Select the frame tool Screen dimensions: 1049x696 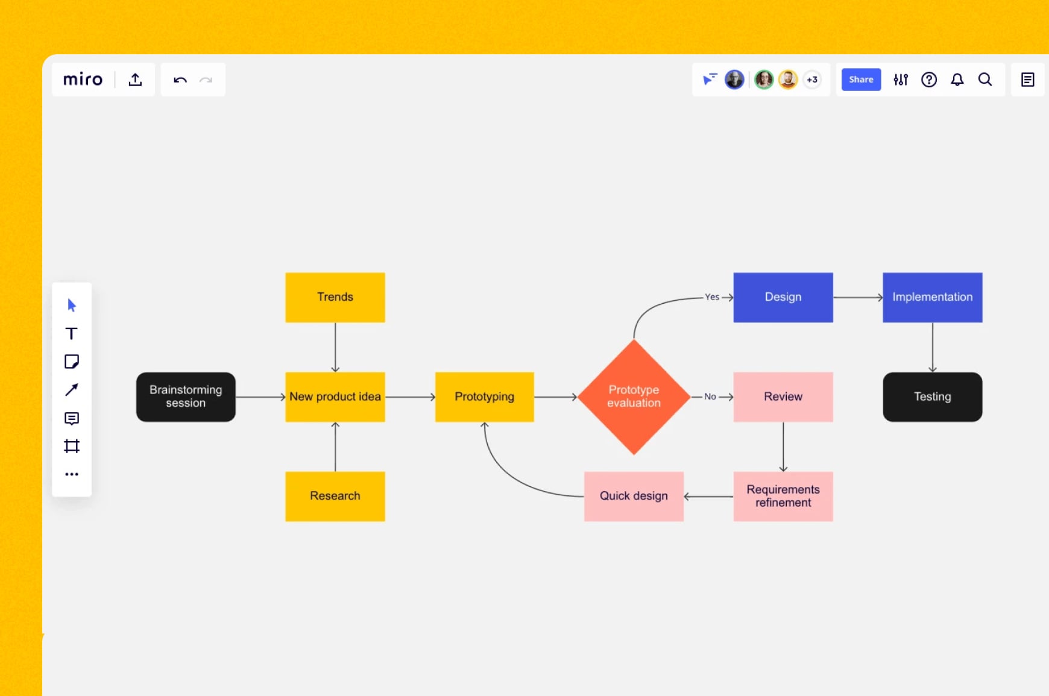click(x=72, y=446)
